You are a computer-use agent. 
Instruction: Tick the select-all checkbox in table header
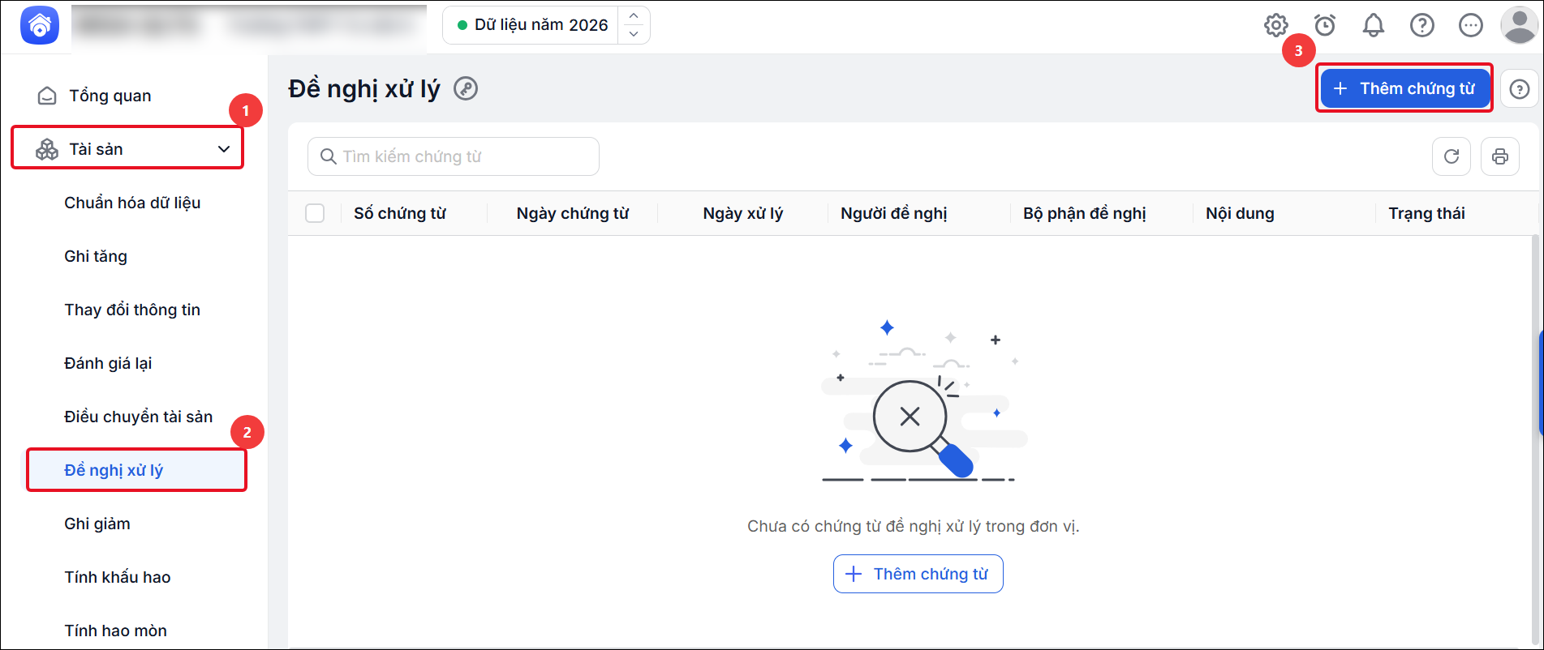pyautogui.click(x=315, y=213)
